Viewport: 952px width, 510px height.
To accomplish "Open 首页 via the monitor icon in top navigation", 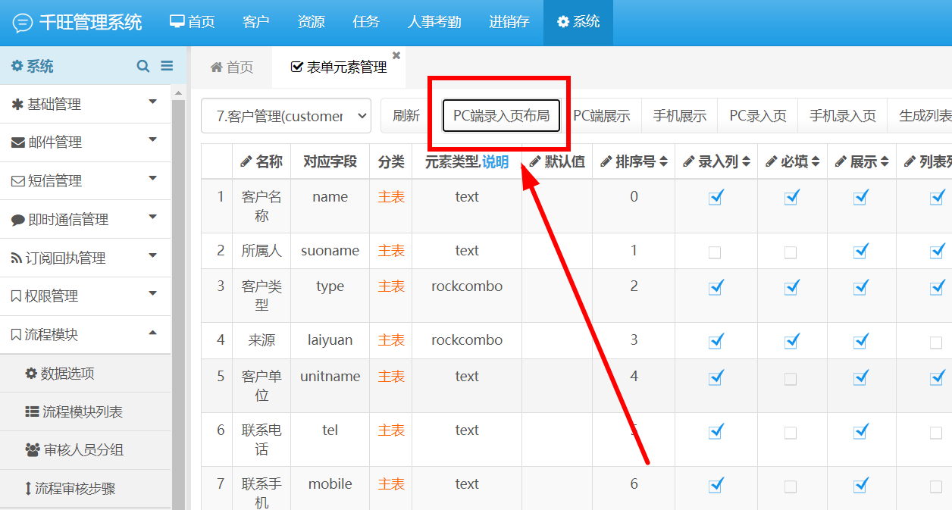I will 177,21.
